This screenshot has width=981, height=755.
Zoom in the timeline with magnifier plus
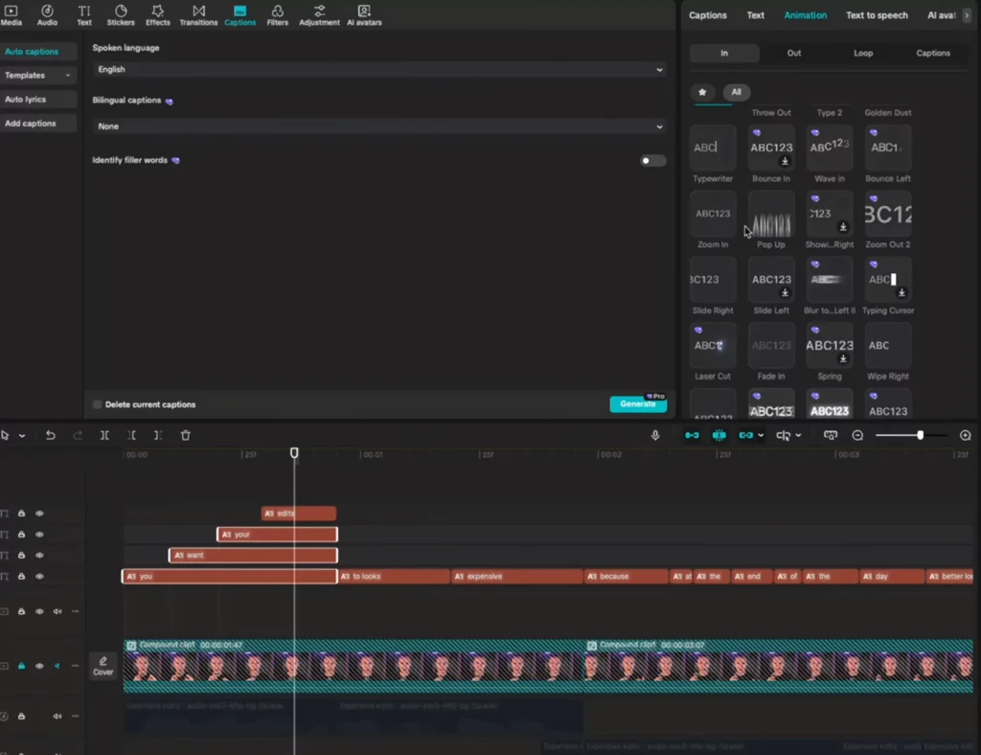click(x=965, y=435)
